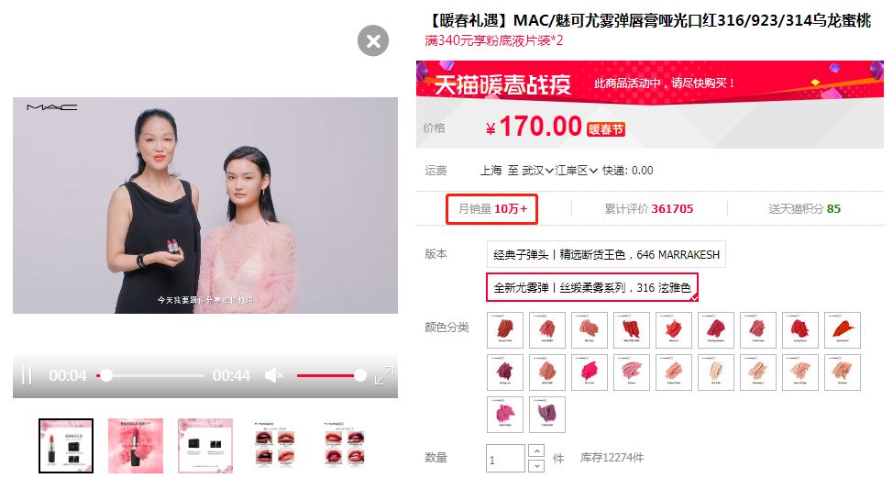Select 全新尤雾弹 316 泫雅色 version
Viewport: 893px width, 478px height.
[x=592, y=287]
